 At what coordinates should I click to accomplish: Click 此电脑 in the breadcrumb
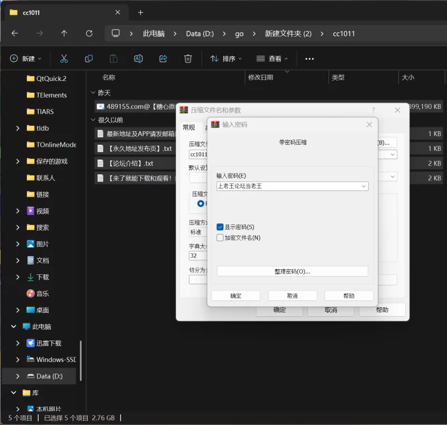154,34
